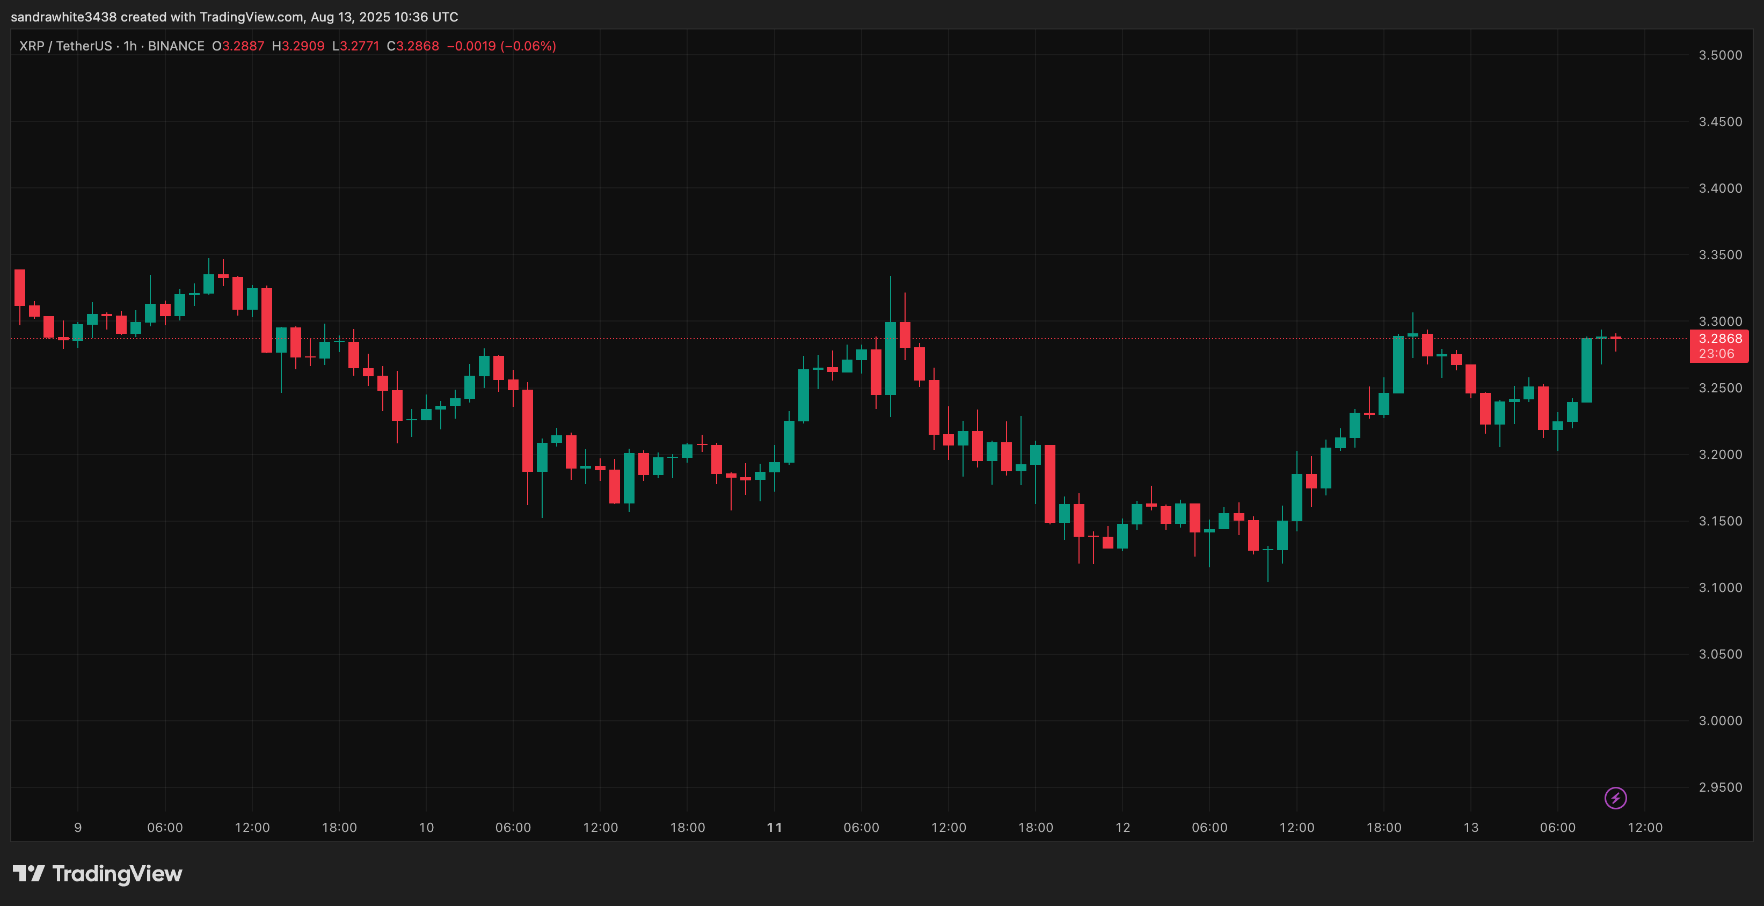
Task: Click the BINANCE exchange label
Action: (176, 46)
